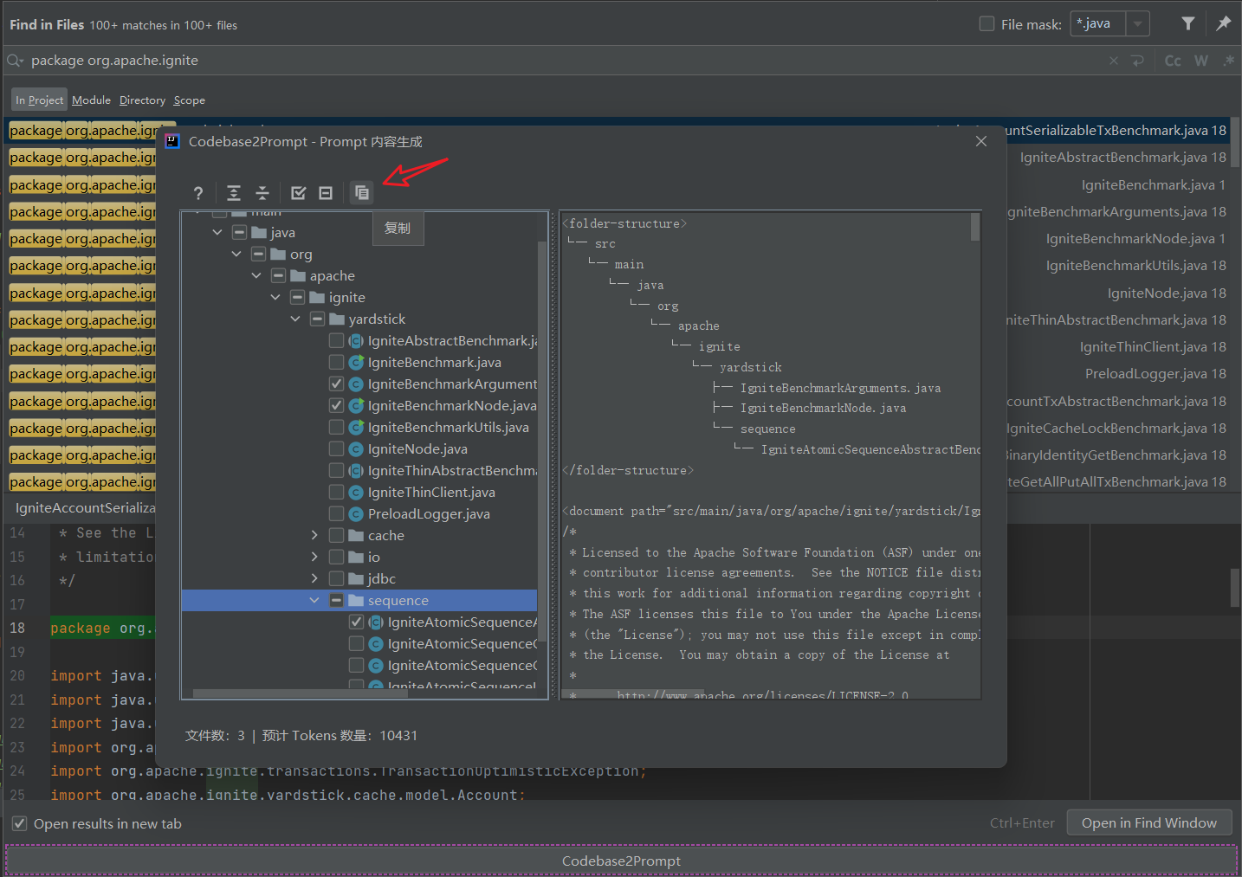Check the io folder checkbox
The image size is (1242, 877).
coord(336,557)
